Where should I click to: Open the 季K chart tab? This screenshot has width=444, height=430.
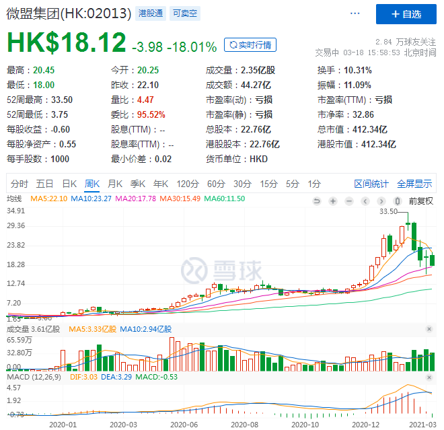pyautogui.click(x=138, y=184)
